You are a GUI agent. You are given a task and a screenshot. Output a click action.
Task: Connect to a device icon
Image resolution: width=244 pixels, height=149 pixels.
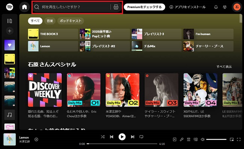point(196,139)
